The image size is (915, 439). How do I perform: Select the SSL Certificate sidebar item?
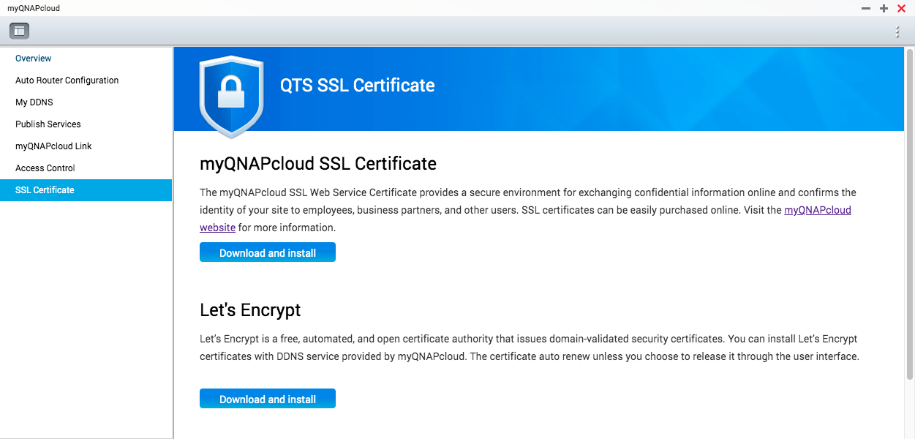[x=45, y=190]
